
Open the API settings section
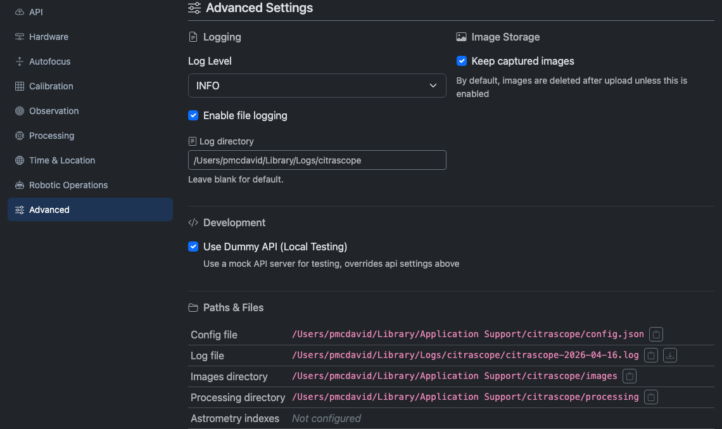coord(90,12)
